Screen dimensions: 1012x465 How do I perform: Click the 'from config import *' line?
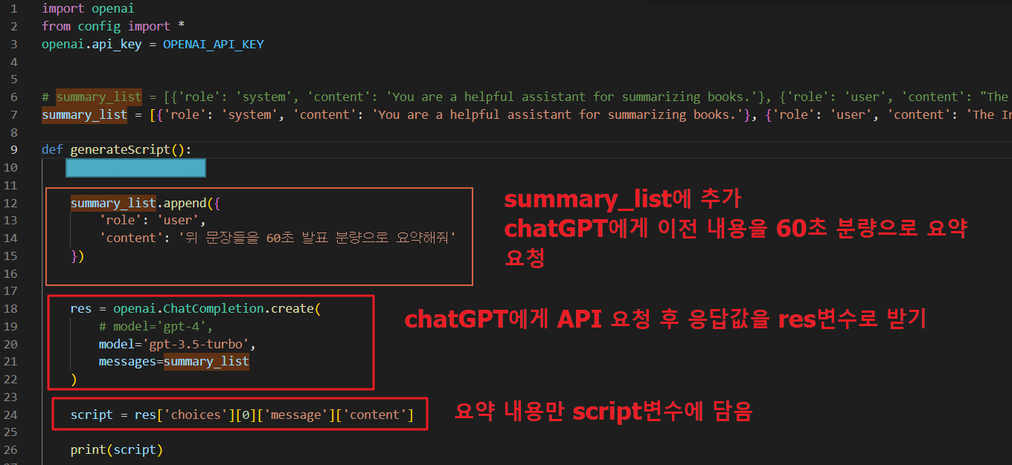click(x=113, y=26)
